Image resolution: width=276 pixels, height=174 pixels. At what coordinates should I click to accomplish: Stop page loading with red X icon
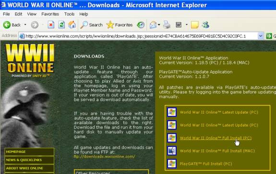tap(51, 25)
